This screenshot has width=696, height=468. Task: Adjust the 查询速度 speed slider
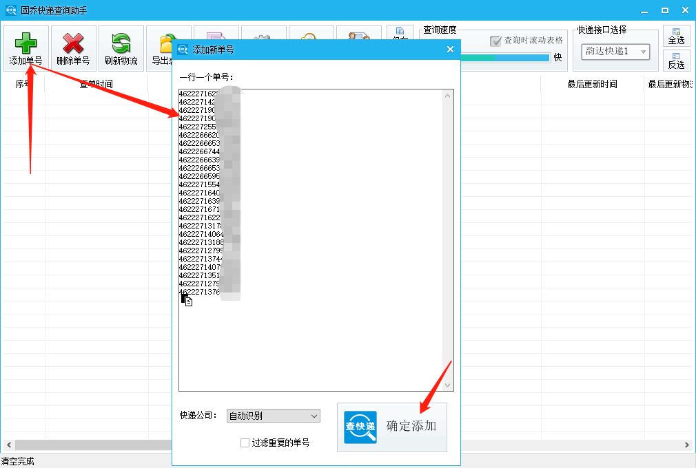(506, 58)
